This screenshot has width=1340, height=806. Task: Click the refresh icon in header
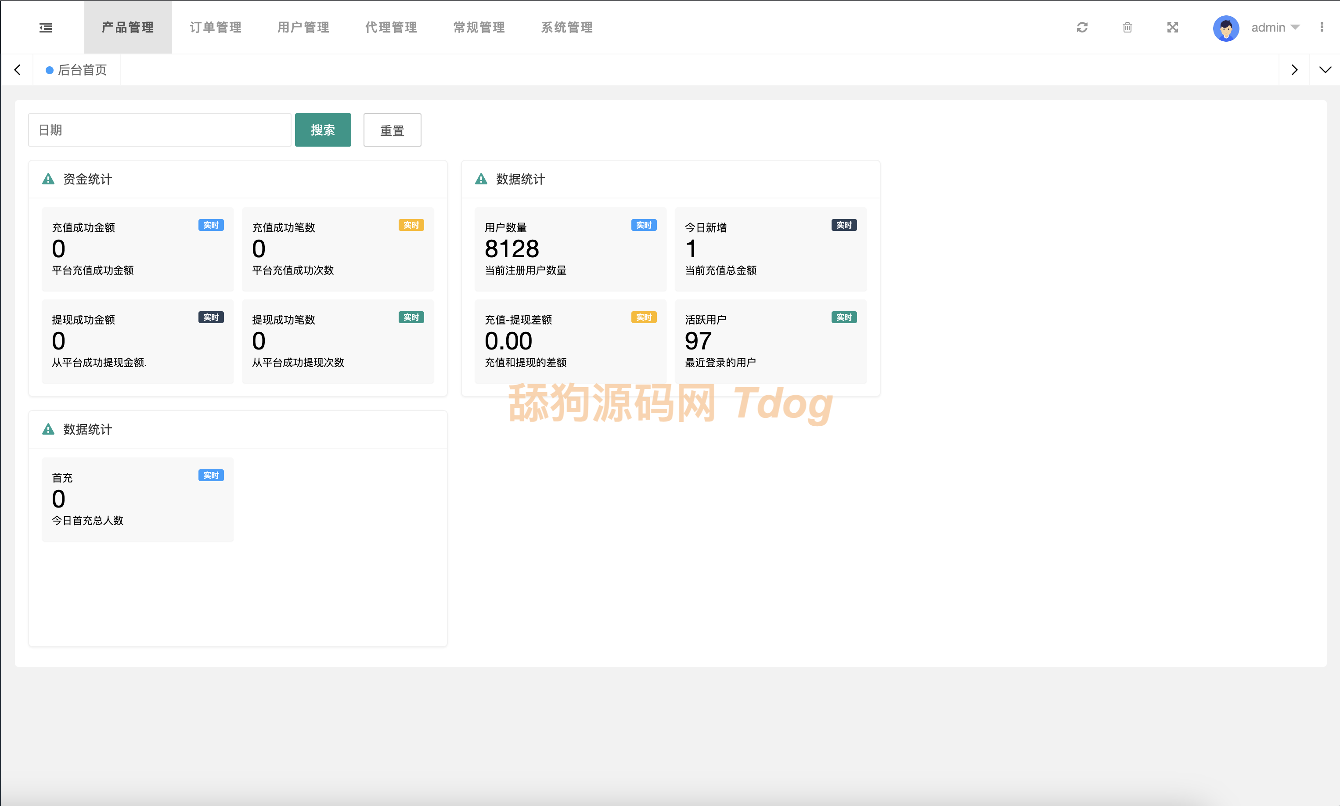coord(1082,27)
